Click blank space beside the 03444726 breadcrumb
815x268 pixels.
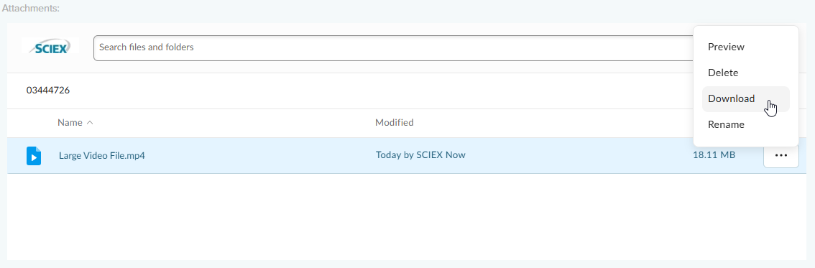coord(364,91)
